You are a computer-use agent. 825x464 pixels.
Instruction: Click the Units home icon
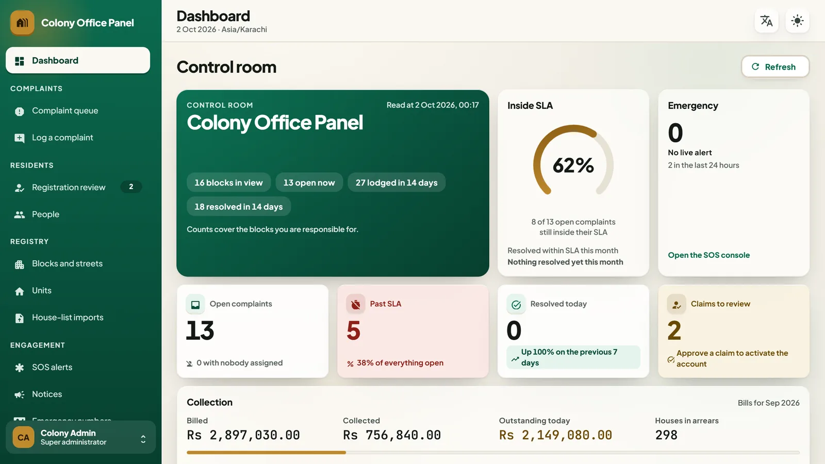[x=20, y=291]
